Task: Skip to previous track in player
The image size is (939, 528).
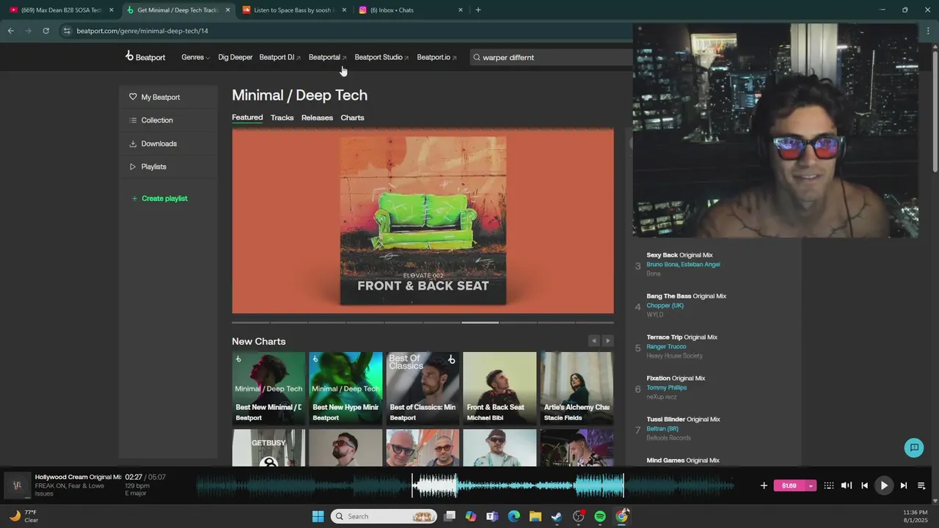Action: click(864, 485)
